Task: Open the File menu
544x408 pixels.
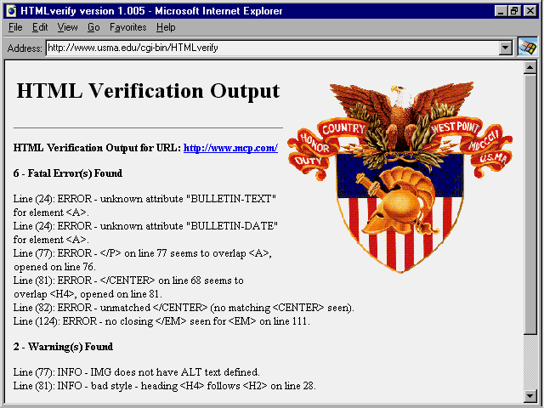Action: pyautogui.click(x=15, y=28)
